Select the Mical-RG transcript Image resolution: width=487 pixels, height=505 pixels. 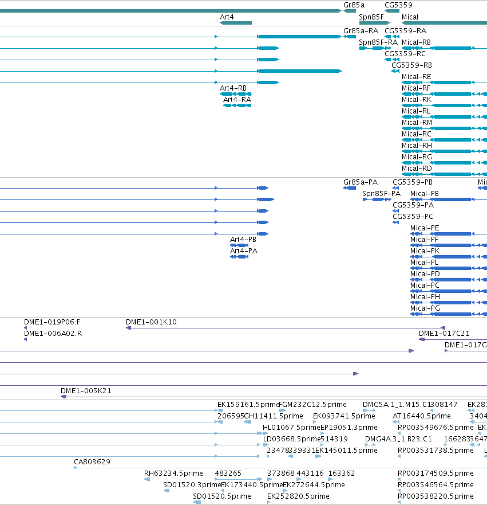pos(444,163)
